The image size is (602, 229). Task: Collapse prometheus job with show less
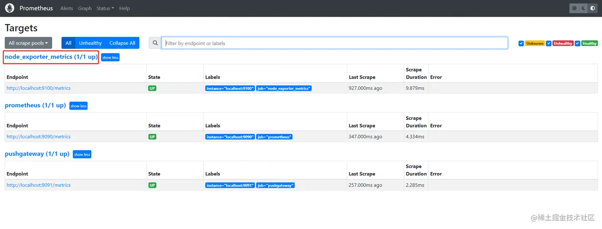(x=78, y=106)
